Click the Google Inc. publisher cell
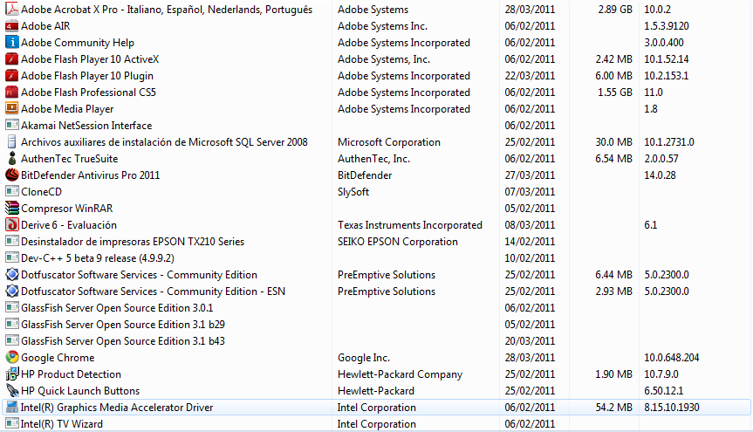The image size is (753, 432). [x=364, y=358]
